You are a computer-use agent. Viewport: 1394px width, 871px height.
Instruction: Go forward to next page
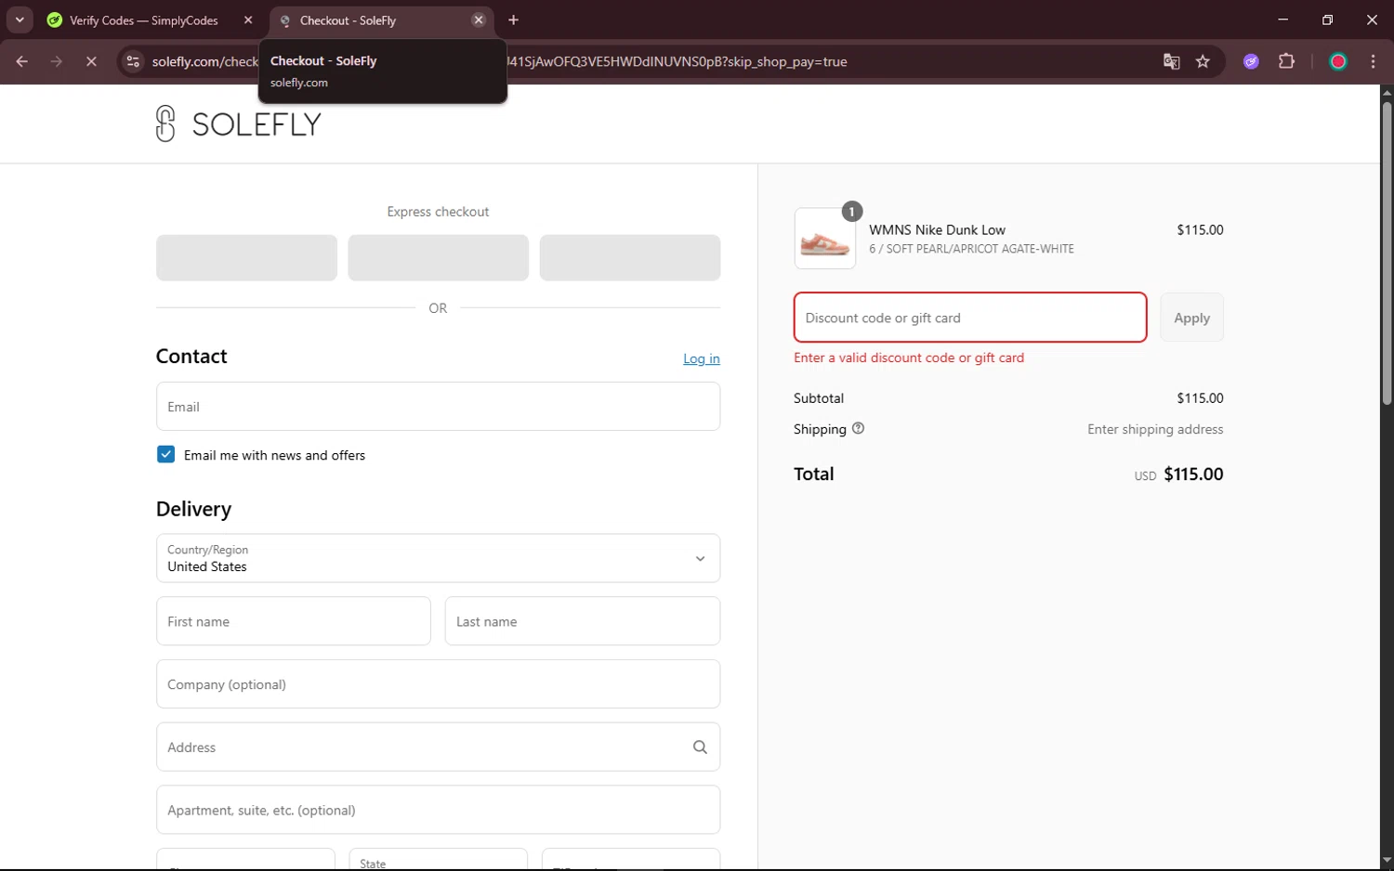tap(57, 61)
